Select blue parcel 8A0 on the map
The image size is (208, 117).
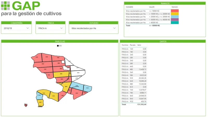(40, 95)
